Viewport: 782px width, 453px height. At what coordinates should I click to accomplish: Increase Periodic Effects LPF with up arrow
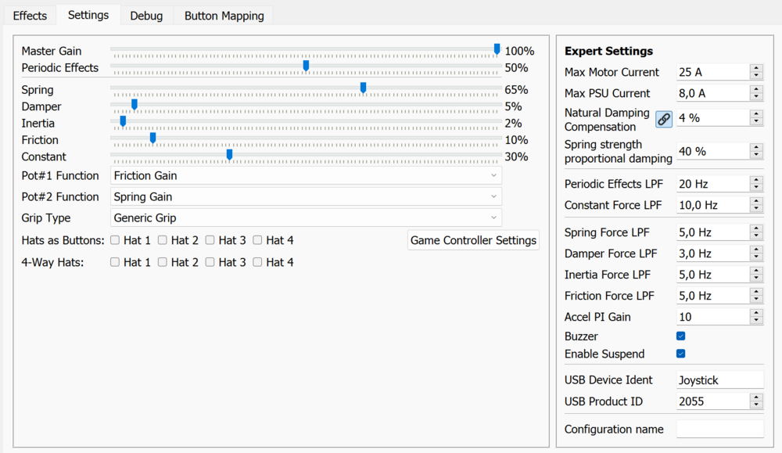(756, 180)
